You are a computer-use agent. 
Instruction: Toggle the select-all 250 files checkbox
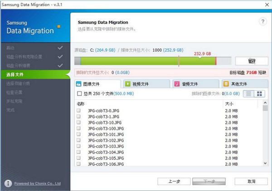coord(79,94)
